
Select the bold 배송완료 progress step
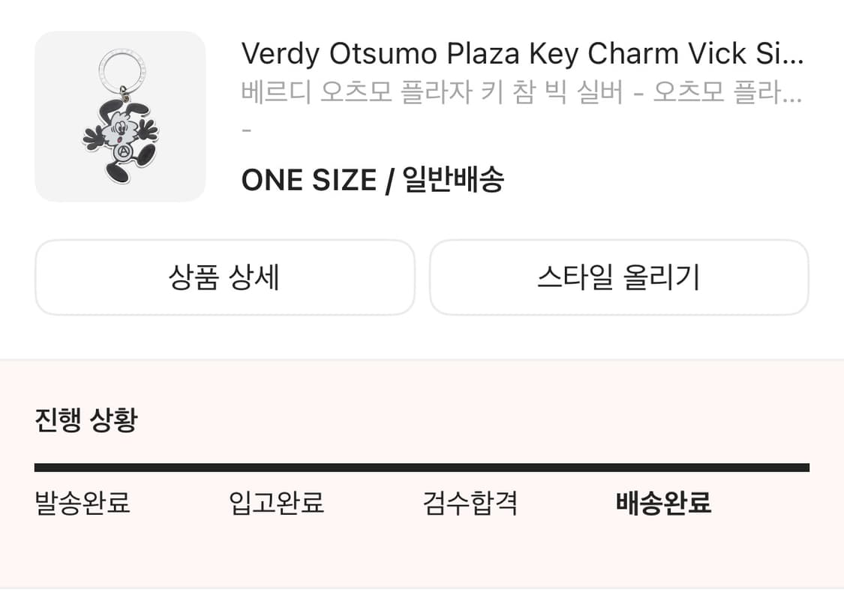tap(663, 502)
